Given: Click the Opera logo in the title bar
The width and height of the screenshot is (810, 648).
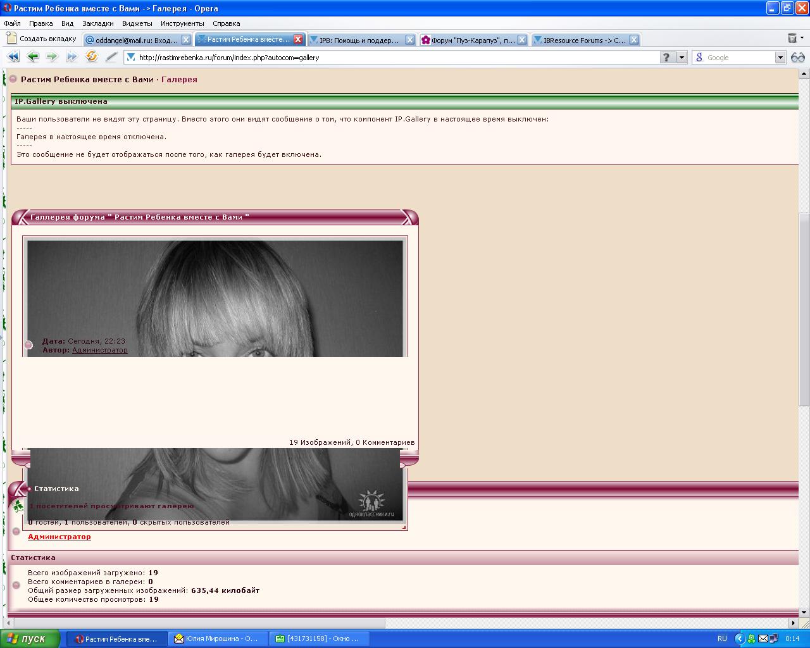Looking at the screenshot, I should click(7, 8).
